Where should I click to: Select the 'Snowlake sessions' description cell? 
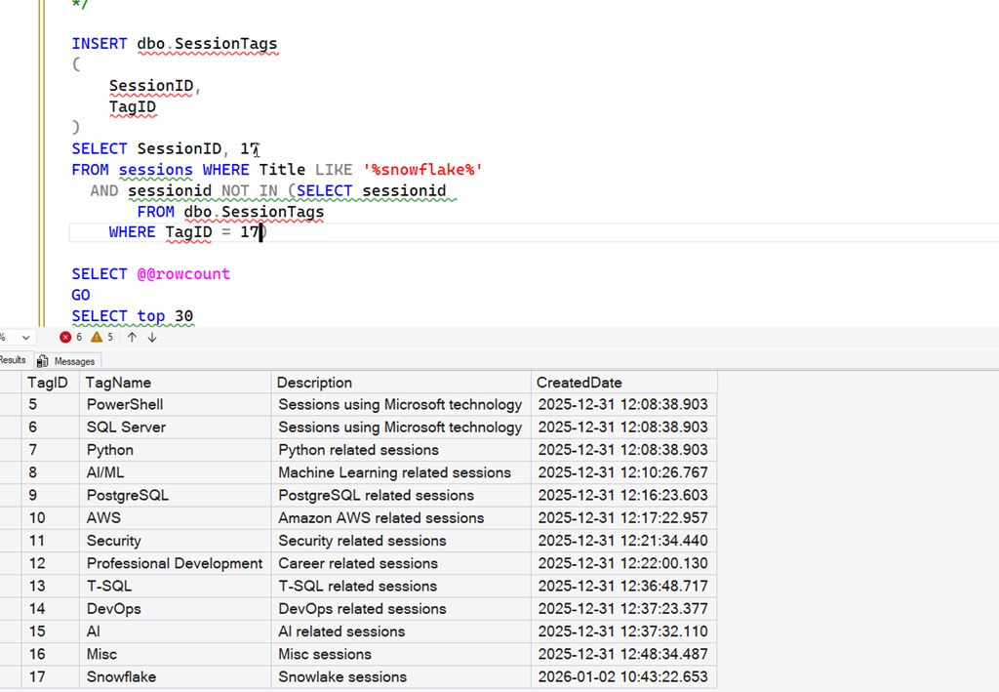tap(342, 676)
